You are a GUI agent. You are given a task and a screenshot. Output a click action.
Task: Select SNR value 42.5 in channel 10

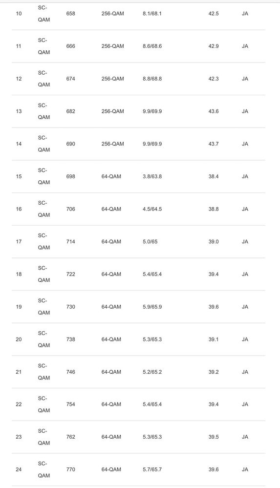214,14
